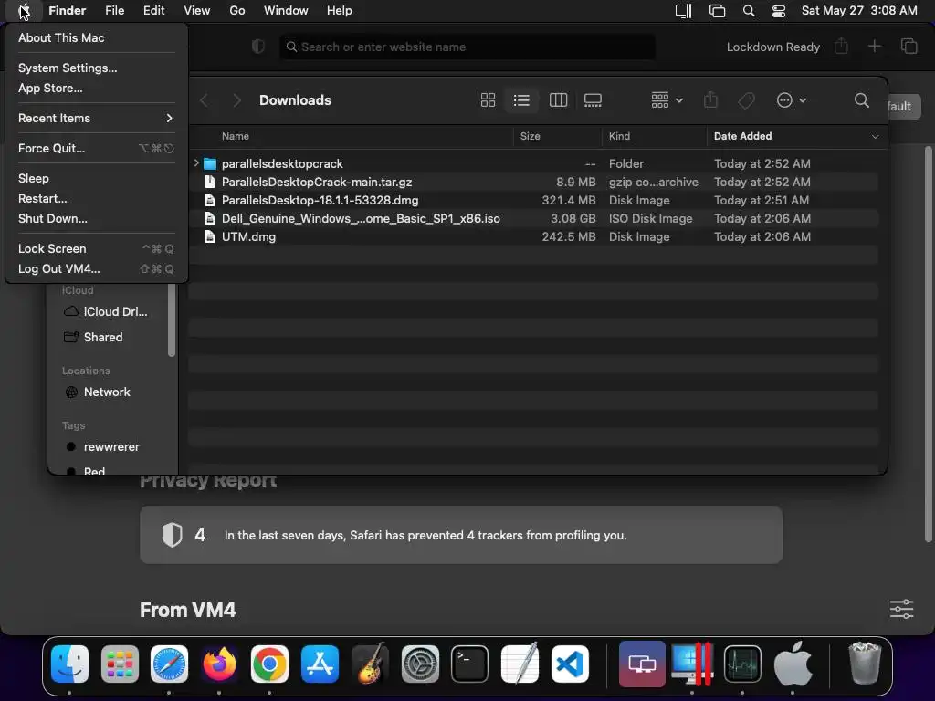Click the Finder tags icon

746,100
